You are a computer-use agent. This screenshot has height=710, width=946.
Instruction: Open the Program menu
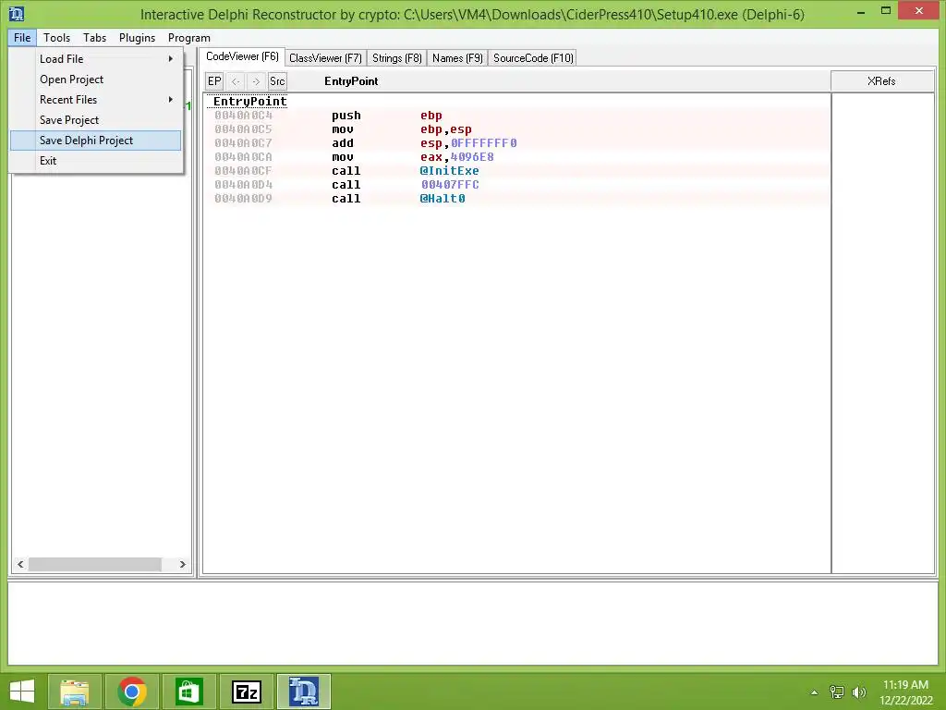pyautogui.click(x=188, y=37)
